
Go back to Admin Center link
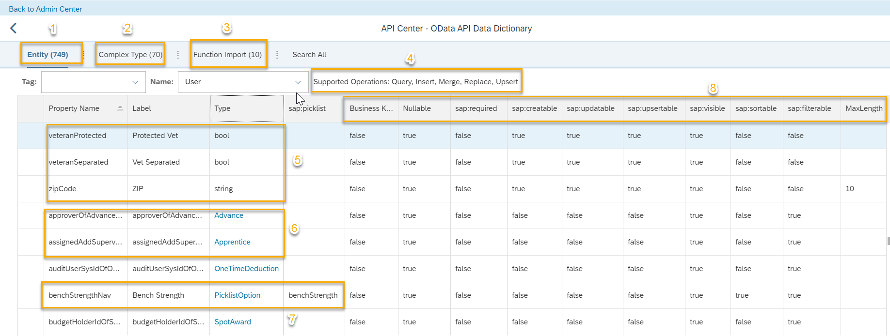tap(45, 9)
